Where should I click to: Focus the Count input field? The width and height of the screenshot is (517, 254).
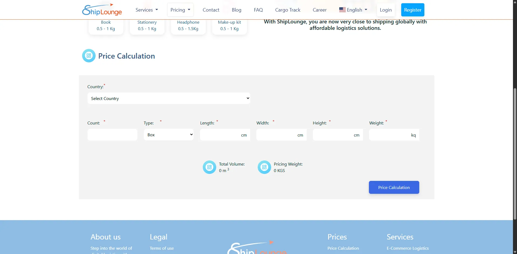click(112, 135)
